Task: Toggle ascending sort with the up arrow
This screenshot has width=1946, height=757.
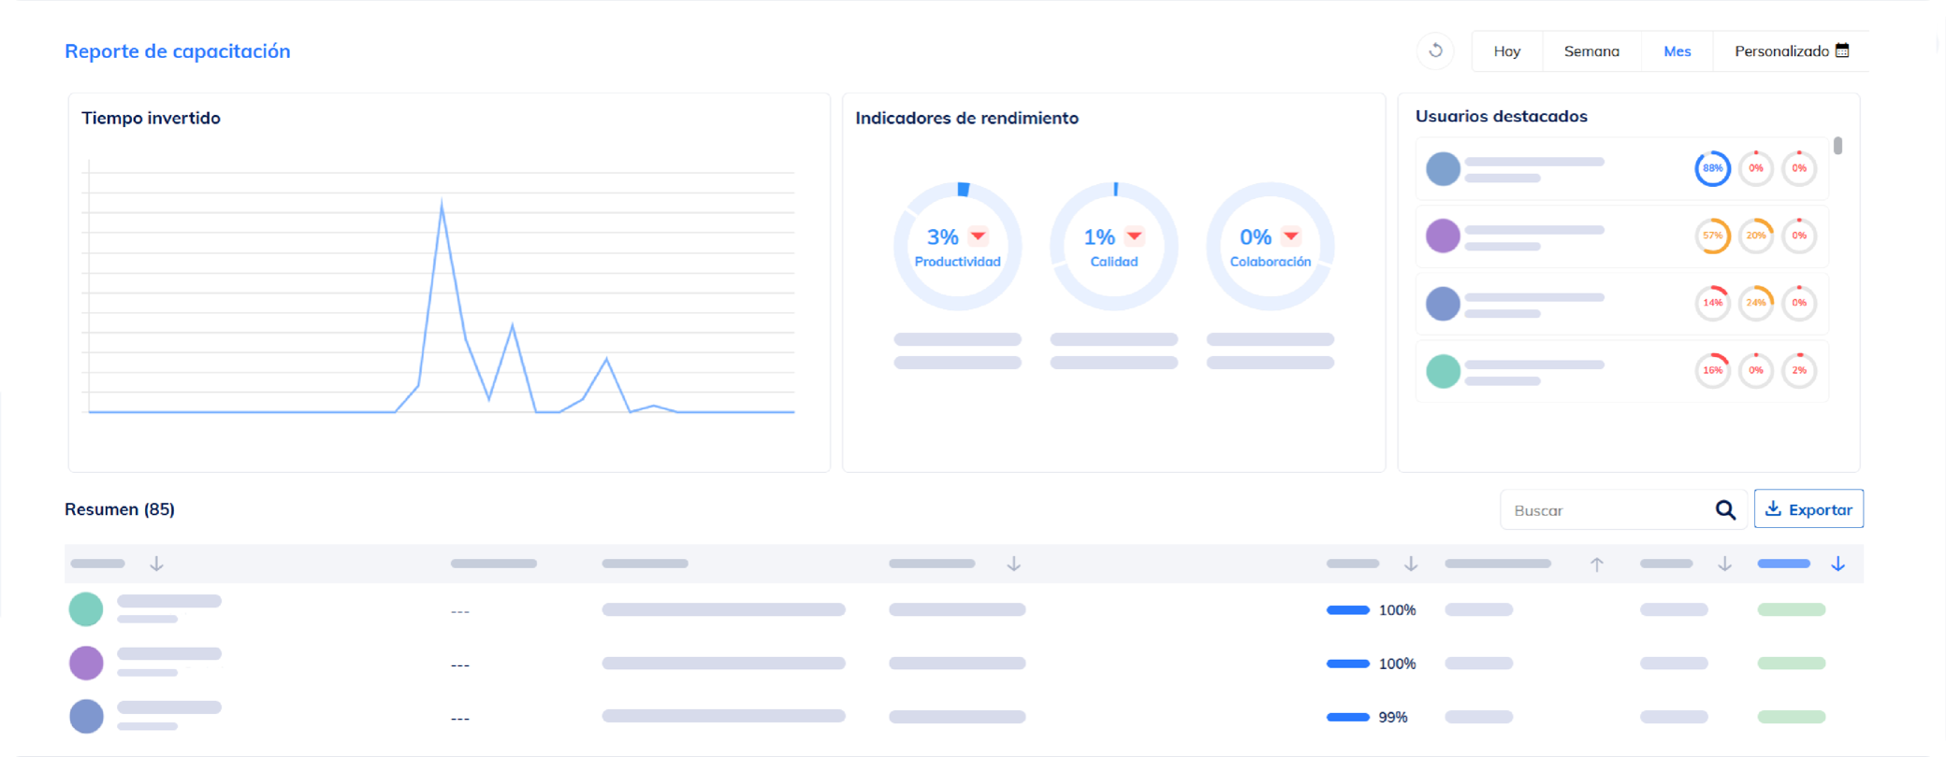Action: [1597, 564]
